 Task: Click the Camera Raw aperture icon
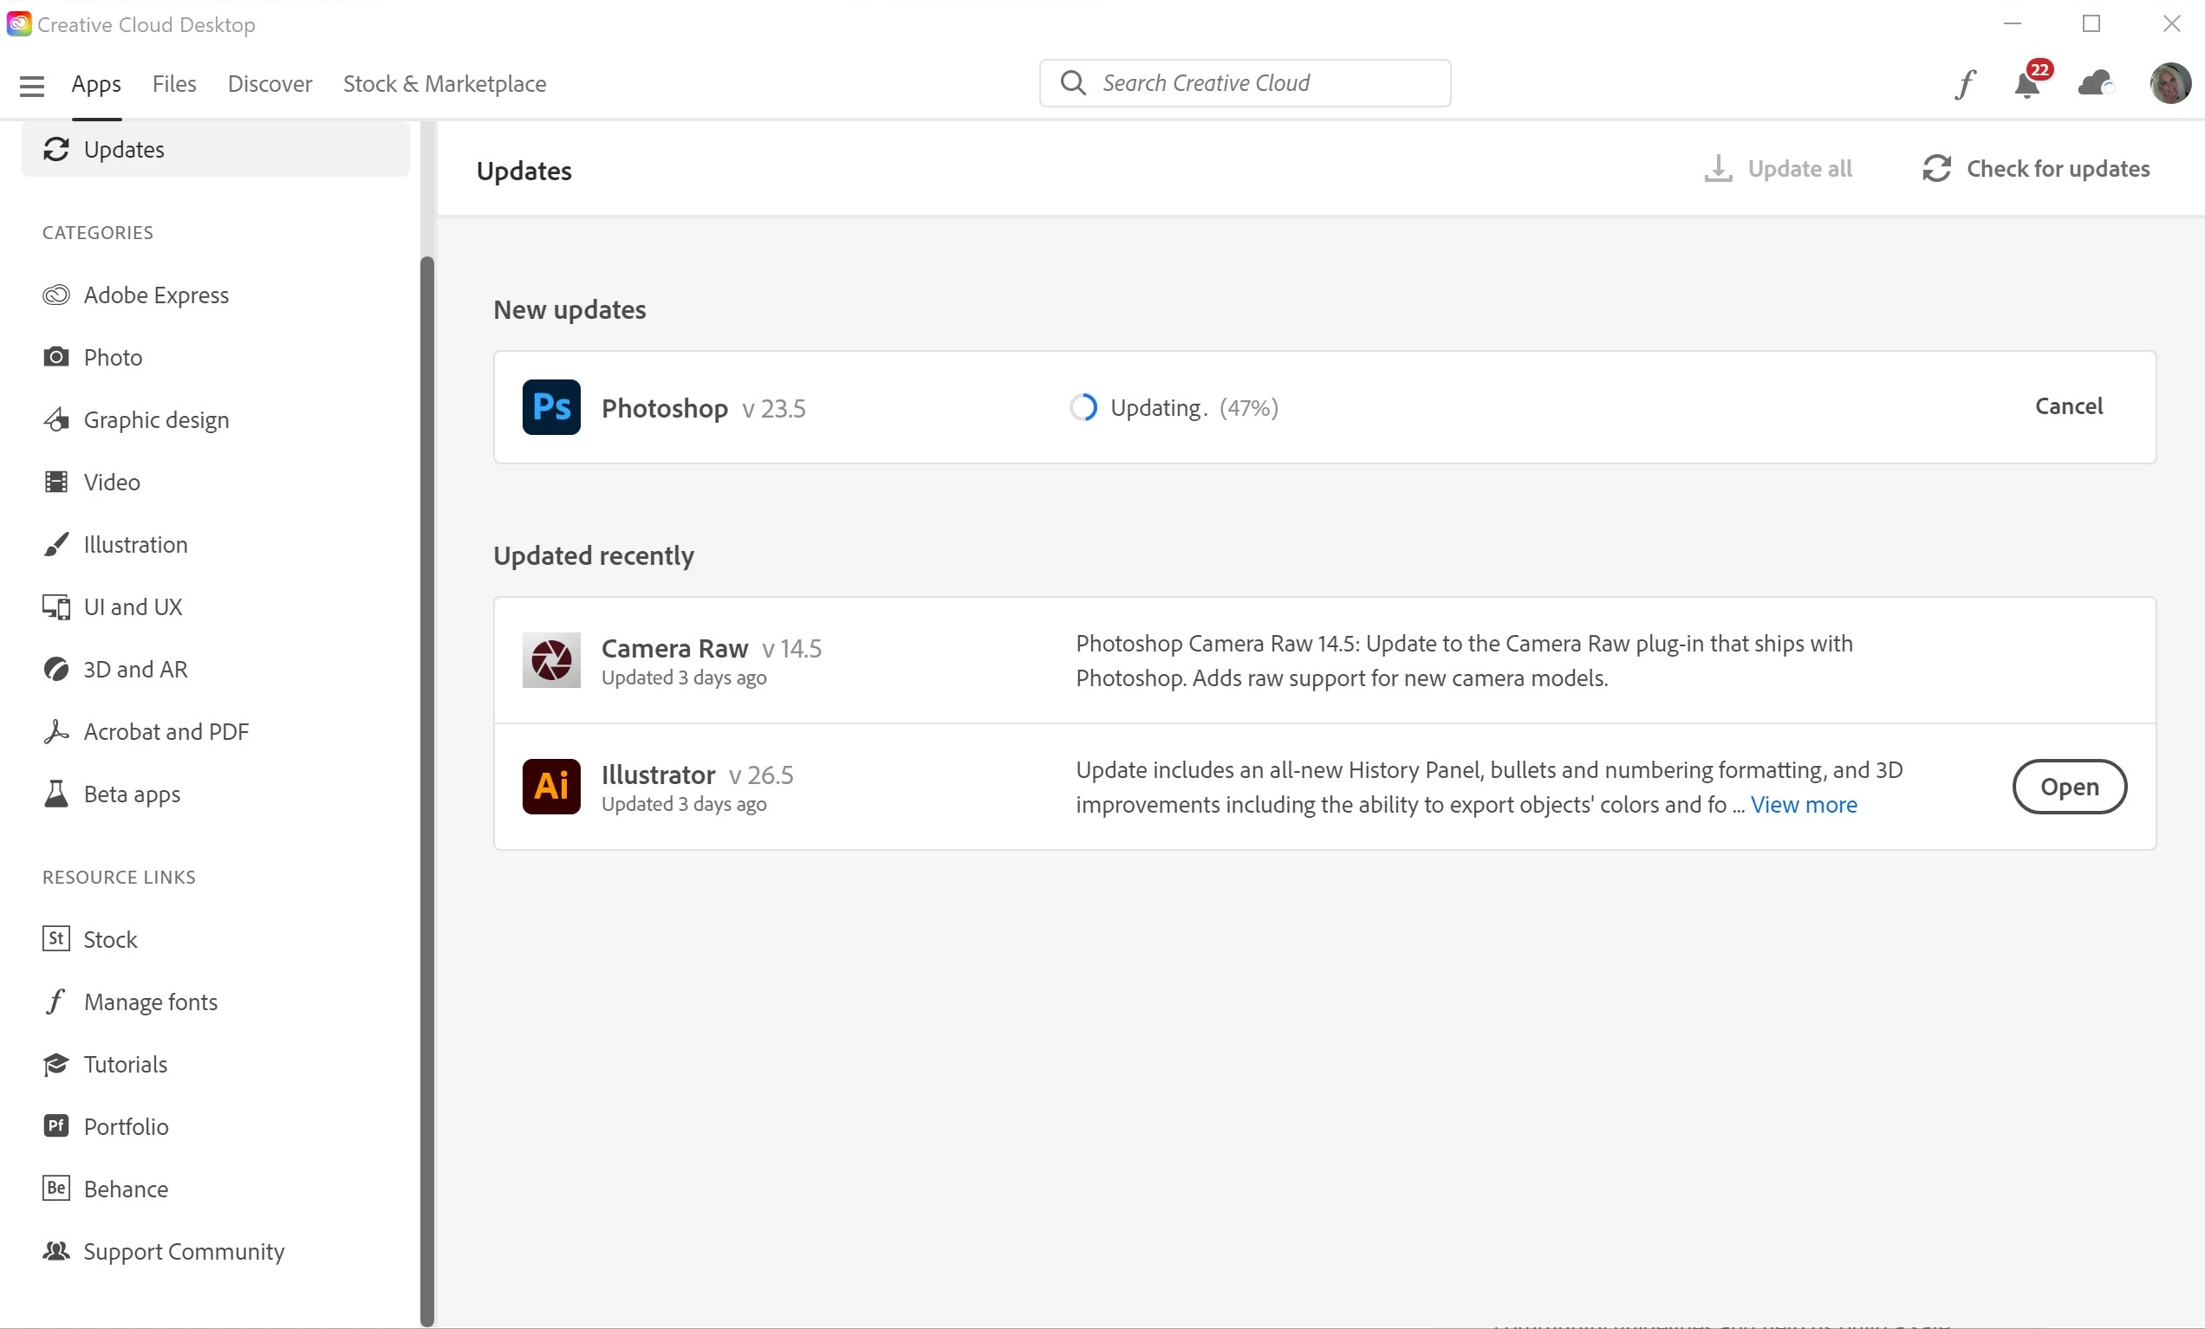[551, 661]
